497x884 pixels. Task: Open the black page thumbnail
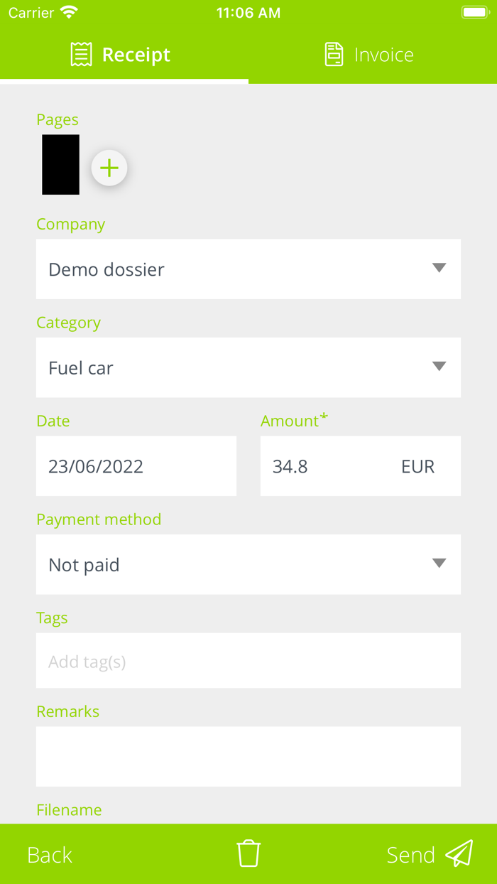pos(61,164)
